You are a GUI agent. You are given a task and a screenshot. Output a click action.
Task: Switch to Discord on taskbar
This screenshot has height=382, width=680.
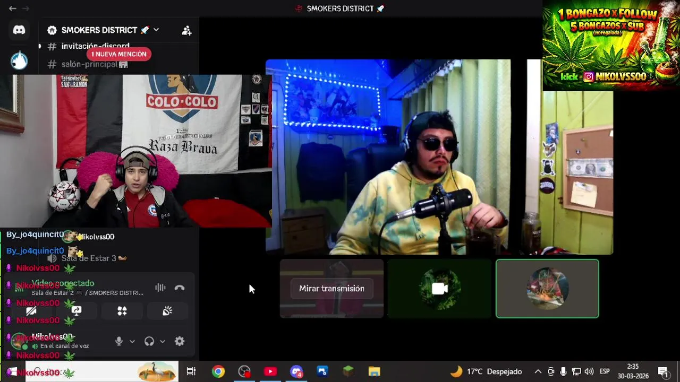tap(296, 371)
